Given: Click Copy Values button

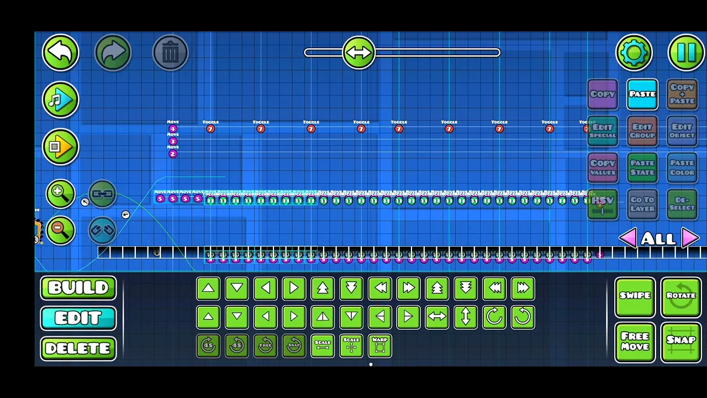Looking at the screenshot, I should (x=603, y=167).
